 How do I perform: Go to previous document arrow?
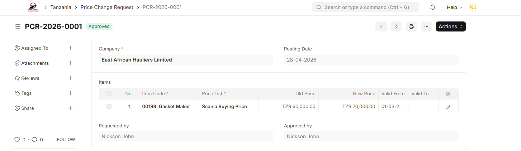point(381,26)
